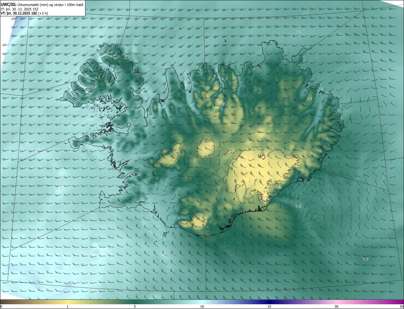Click the 'IT: þri. 30. 12. 2025 15Z' line

(x=19, y=9)
